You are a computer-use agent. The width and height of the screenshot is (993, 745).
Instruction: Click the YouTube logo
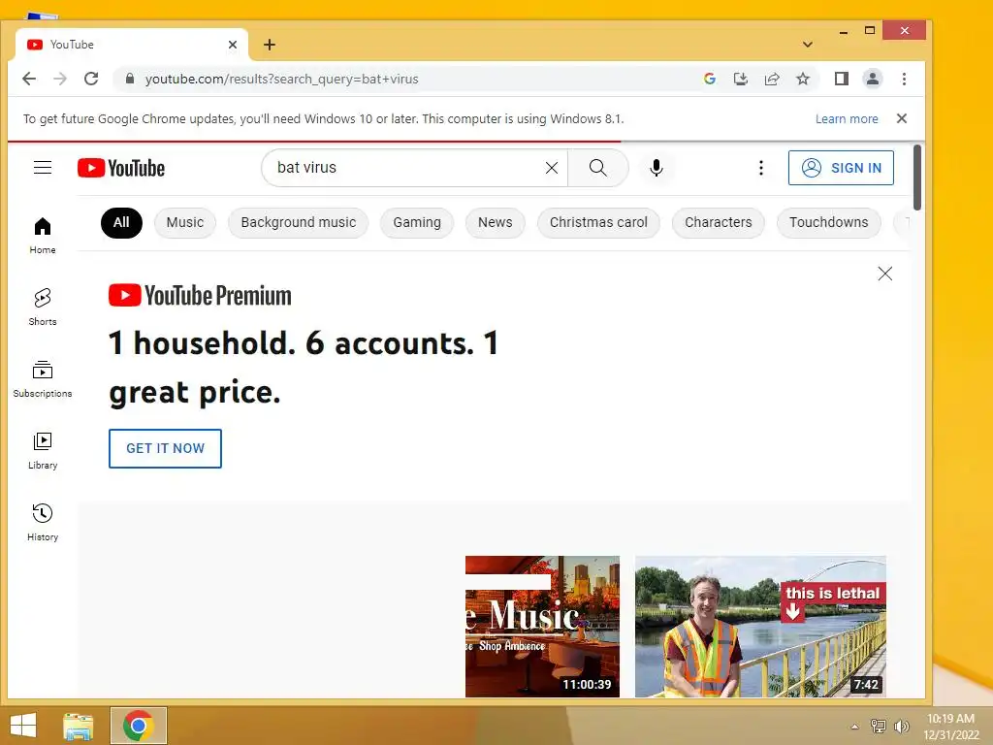click(121, 168)
